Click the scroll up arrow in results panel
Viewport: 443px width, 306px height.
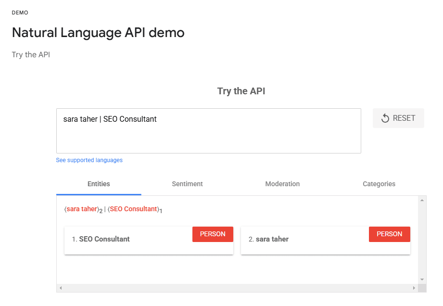click(422, 200)
